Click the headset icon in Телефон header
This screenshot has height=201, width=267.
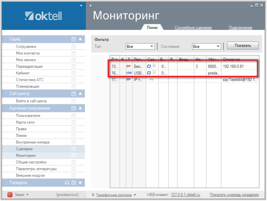[x=67, y=183]
